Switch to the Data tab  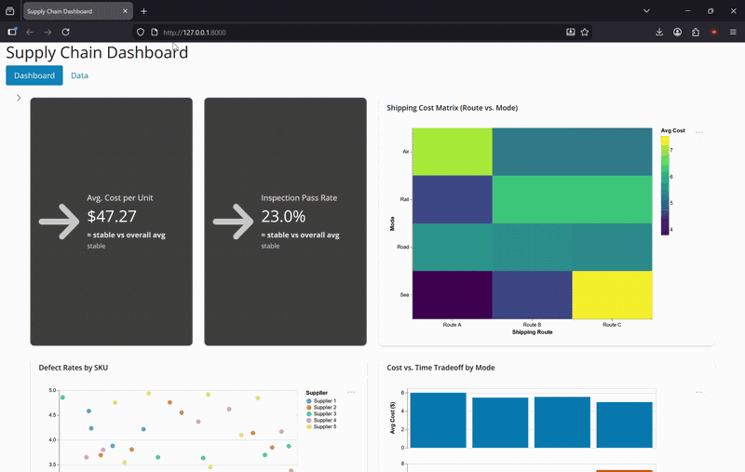80,75
